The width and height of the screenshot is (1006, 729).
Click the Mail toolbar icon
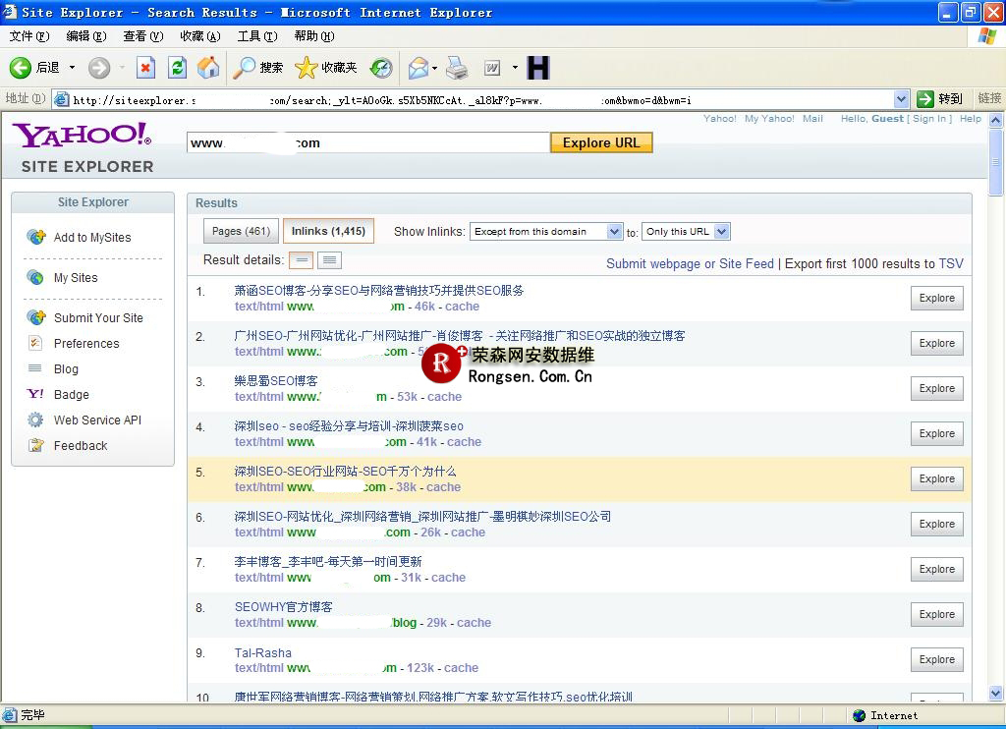(419, 68)
